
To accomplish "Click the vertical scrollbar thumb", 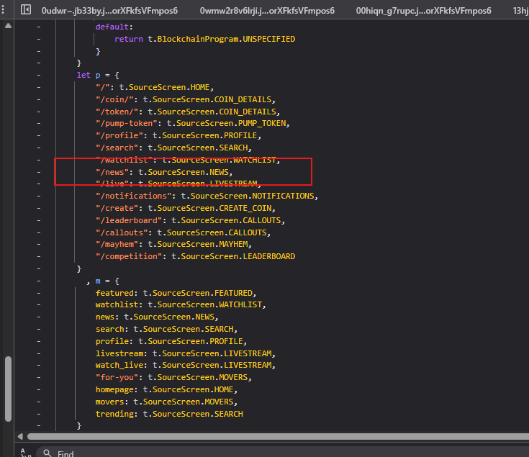I will point(8,389).
